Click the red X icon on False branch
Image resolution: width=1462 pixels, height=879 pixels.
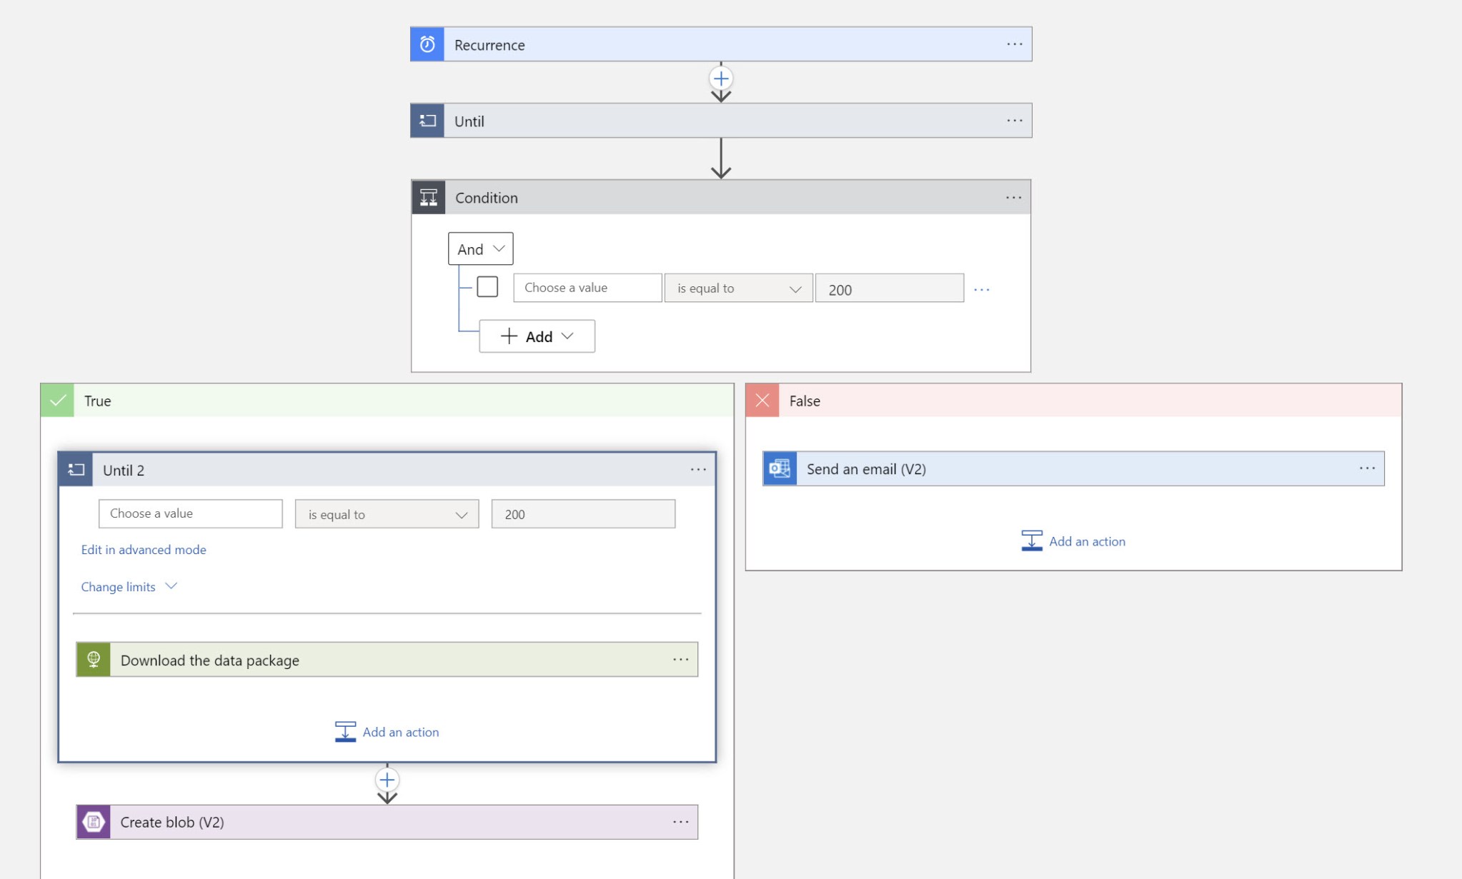[762, 401]
